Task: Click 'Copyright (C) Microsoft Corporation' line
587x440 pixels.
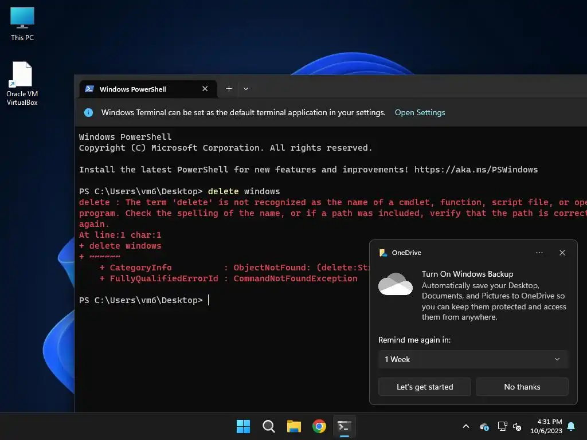Action: (x=226, y=148)
